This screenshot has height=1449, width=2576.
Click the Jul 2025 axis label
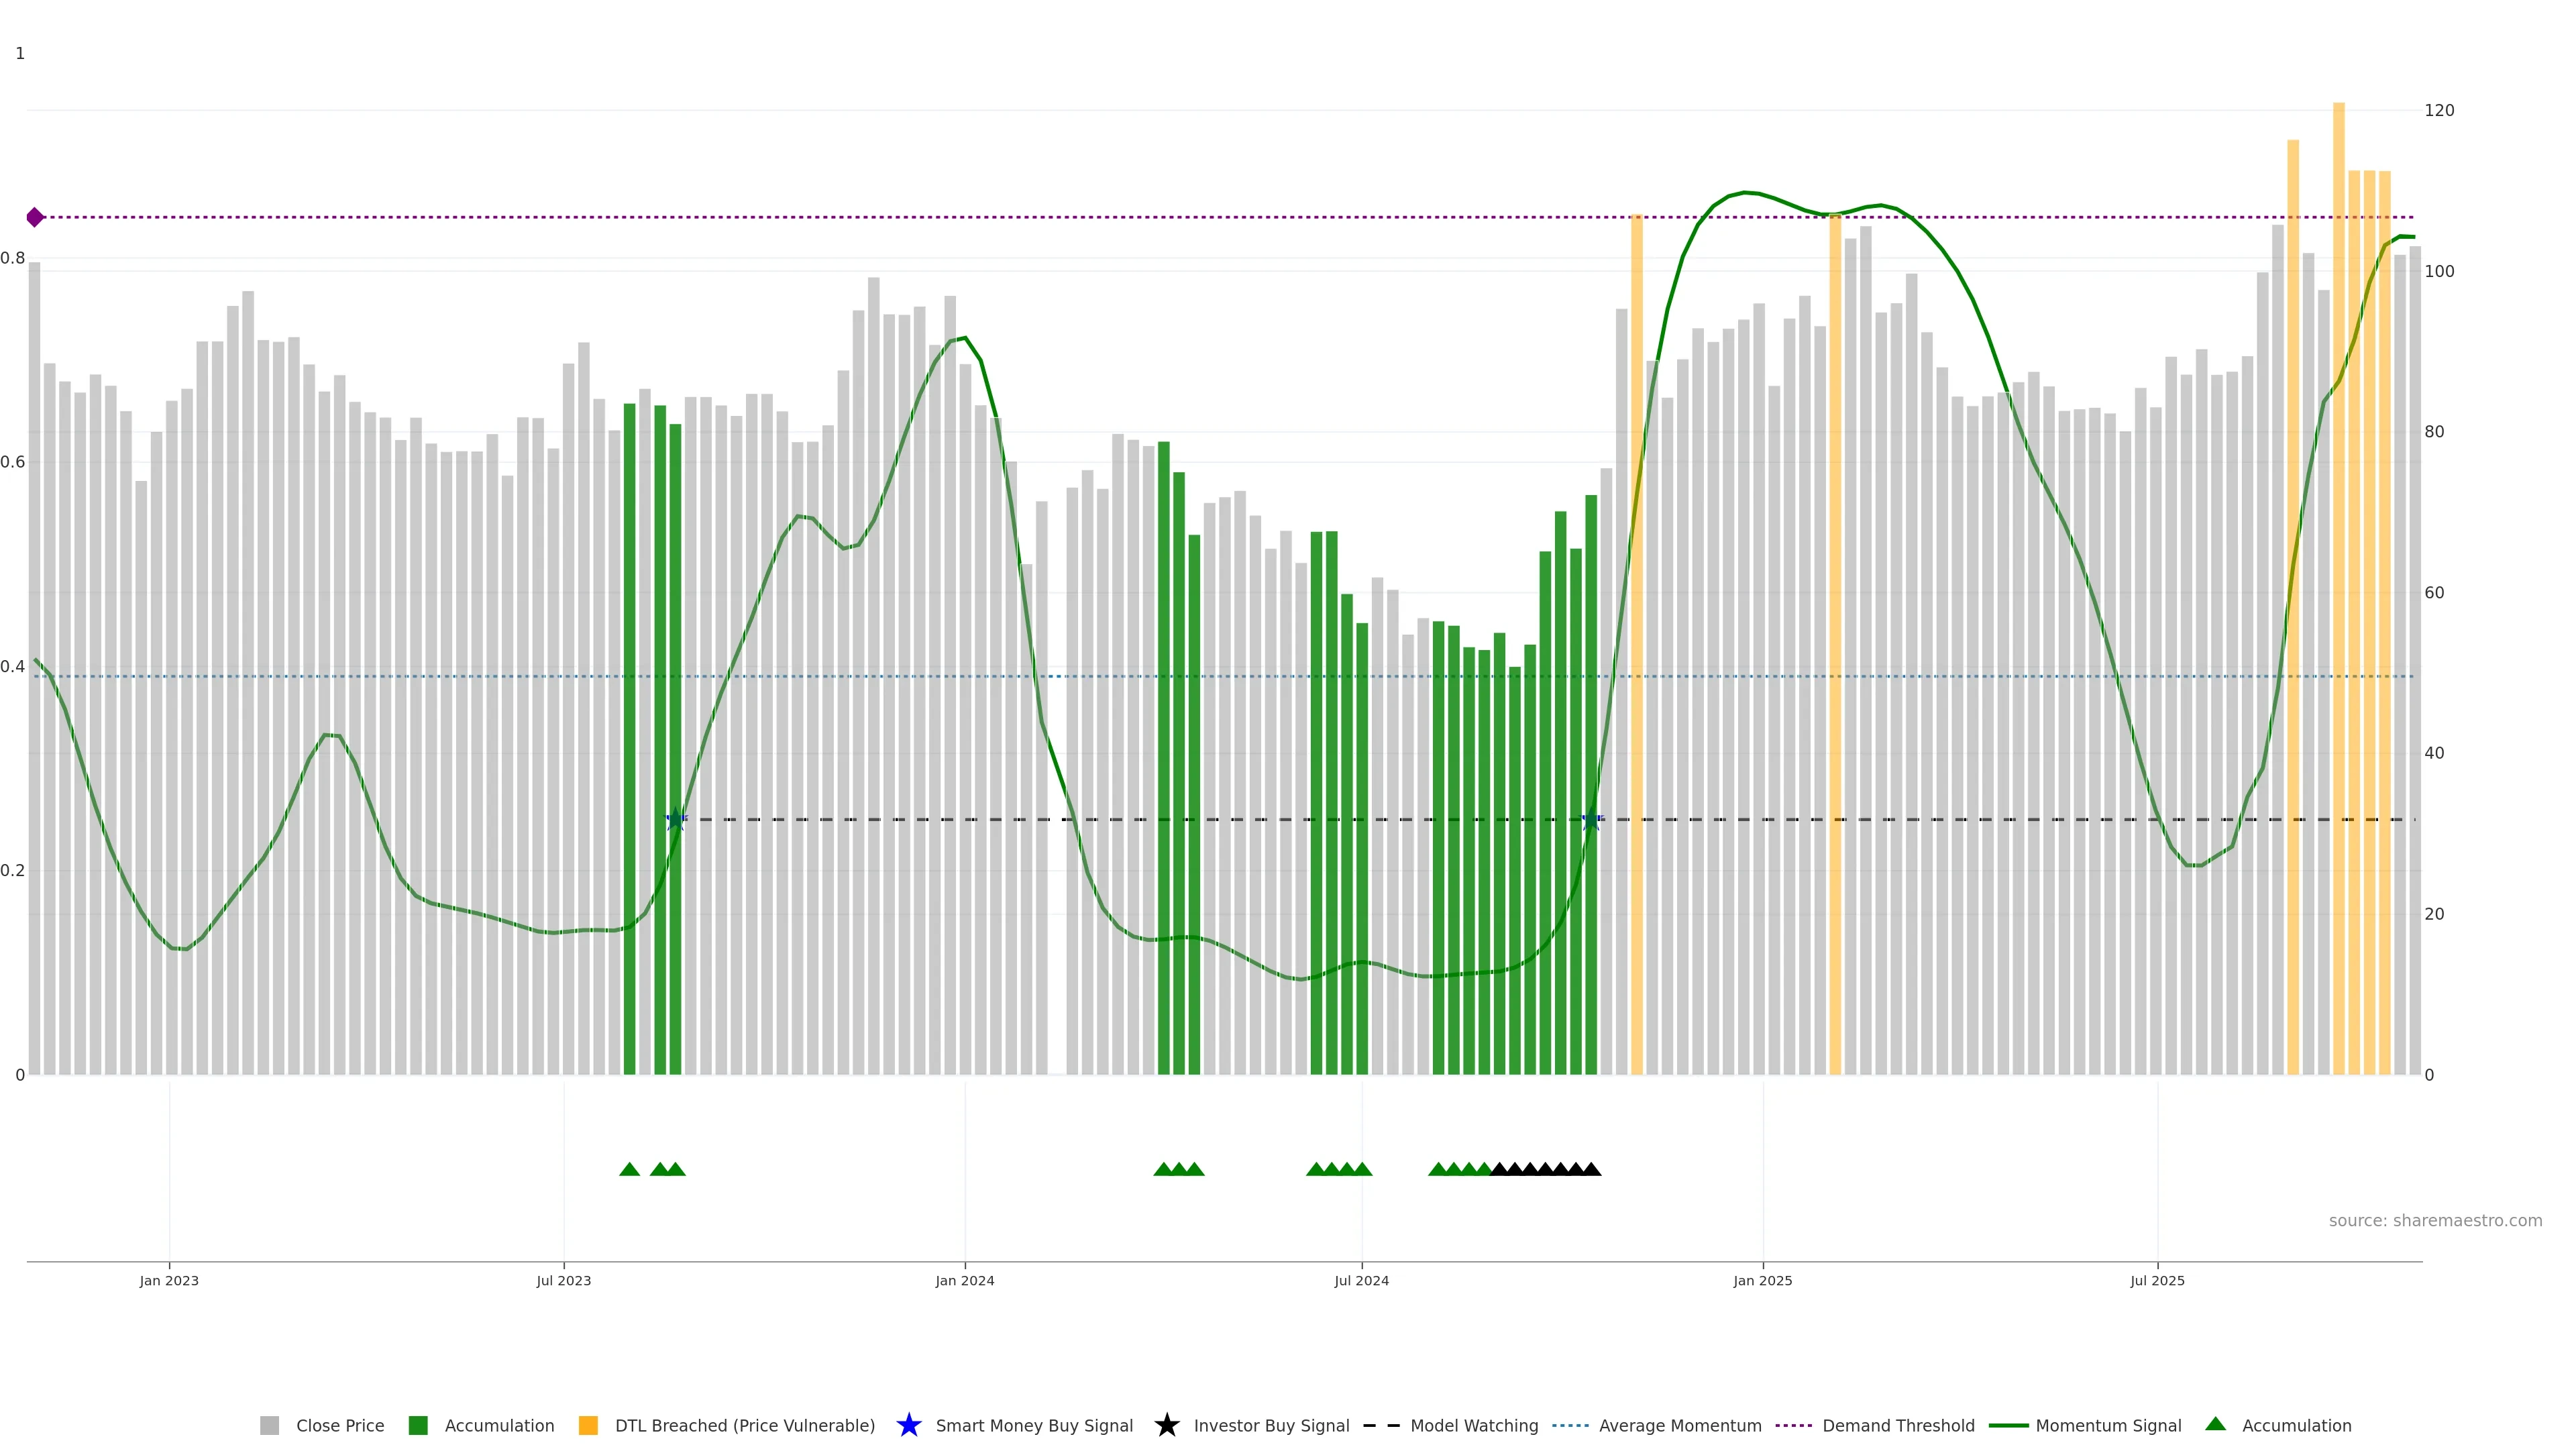pos(2157,1281)
